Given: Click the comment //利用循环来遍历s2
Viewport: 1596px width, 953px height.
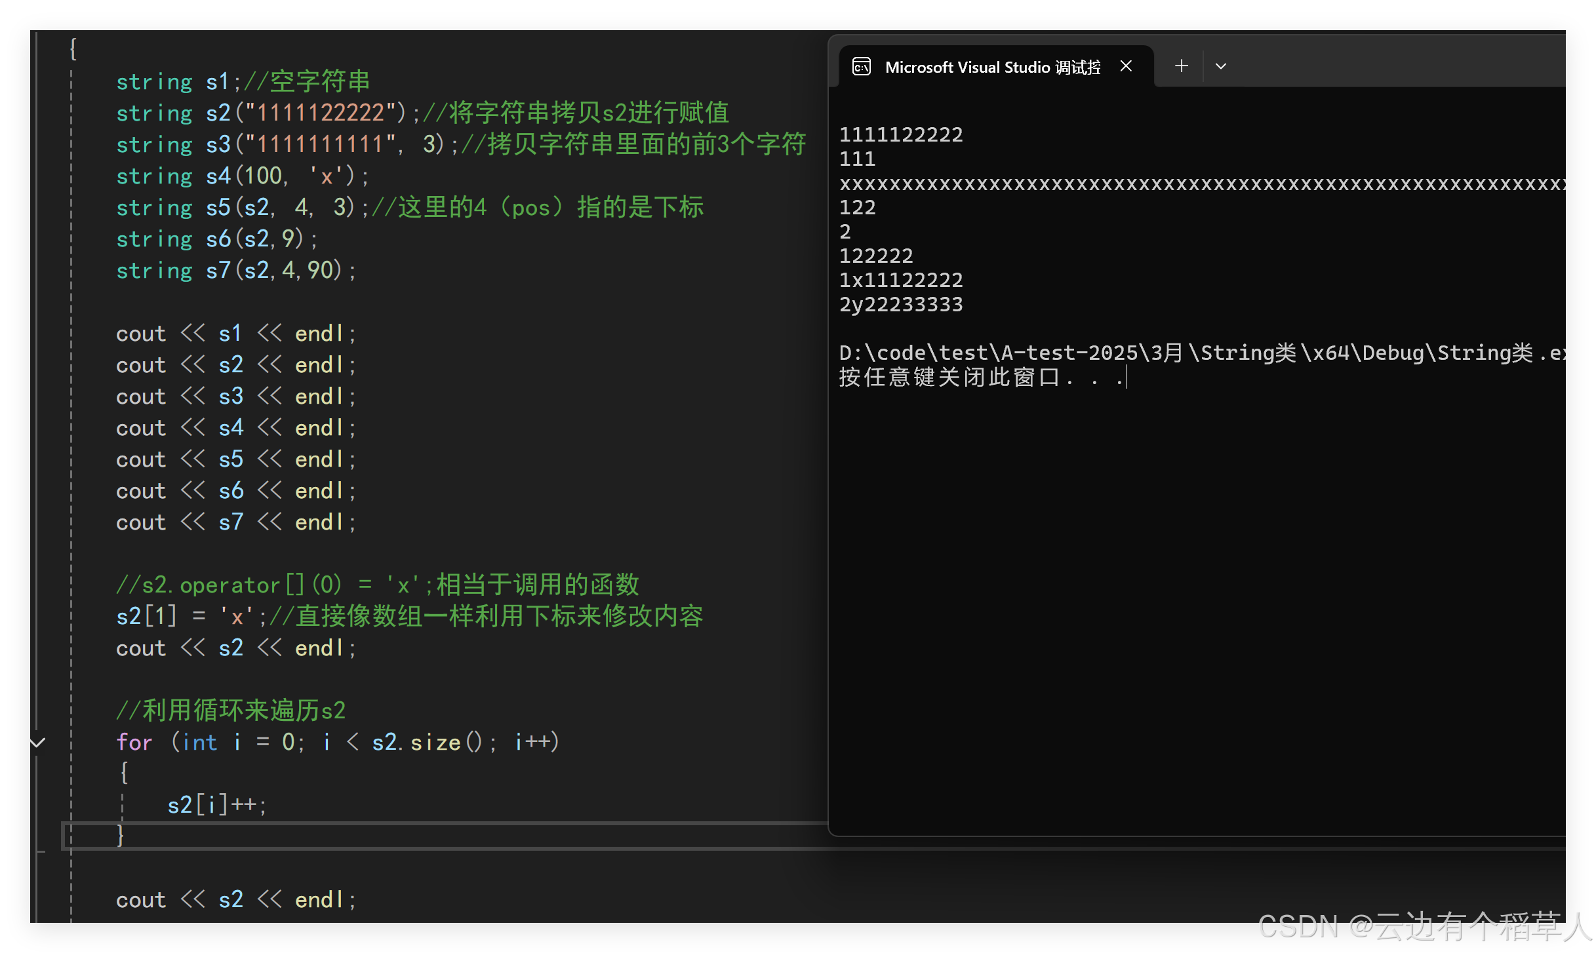Looking at the screenshot, I should [x=231, y=710].
